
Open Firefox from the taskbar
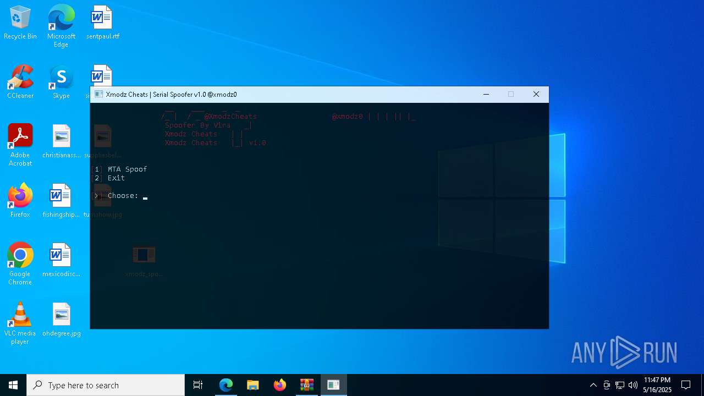point(280,385)
